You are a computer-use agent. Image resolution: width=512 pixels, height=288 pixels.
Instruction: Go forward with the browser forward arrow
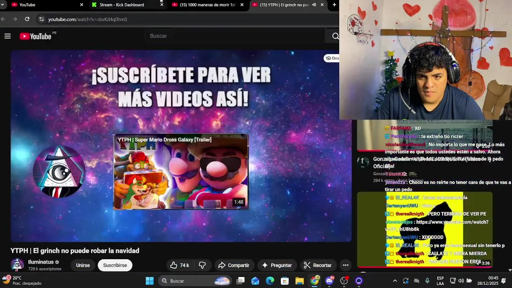coord(15,19)
